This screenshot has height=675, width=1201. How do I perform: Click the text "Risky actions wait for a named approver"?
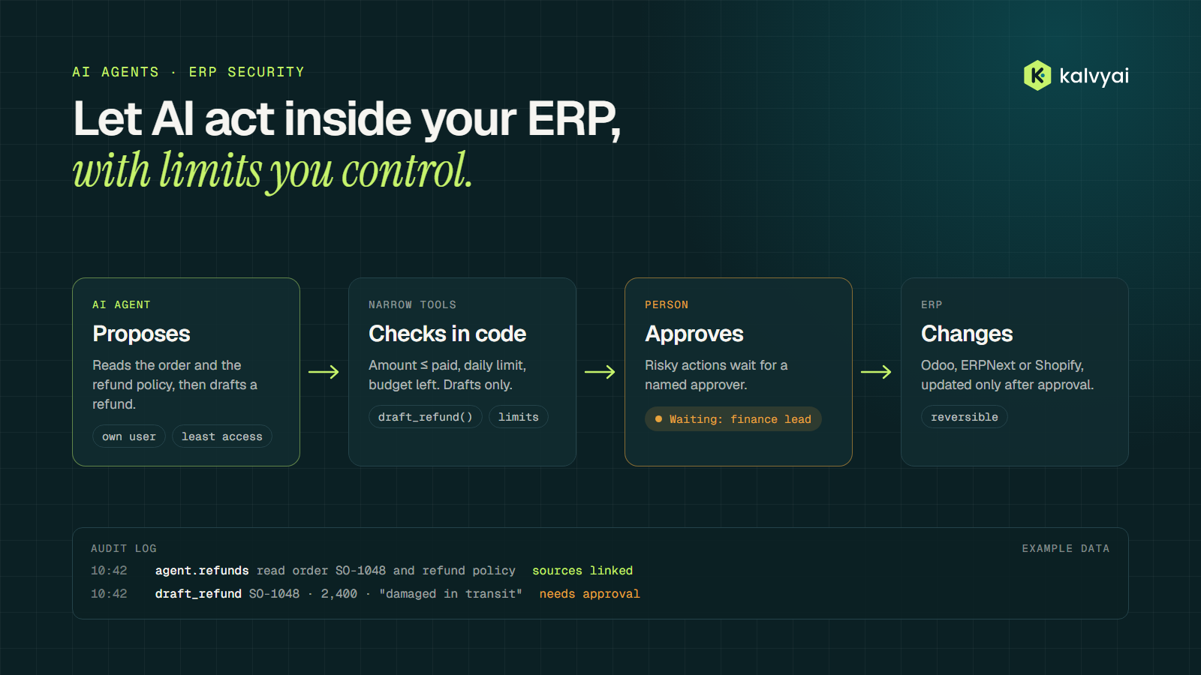point(716,375)
